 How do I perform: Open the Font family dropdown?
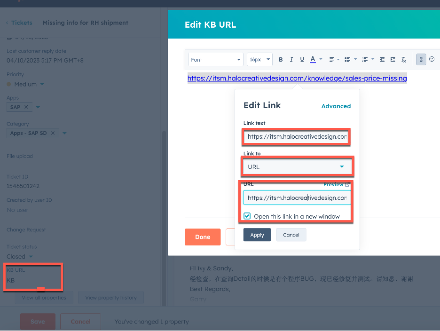pyautogui.click(x=216, y=60)
